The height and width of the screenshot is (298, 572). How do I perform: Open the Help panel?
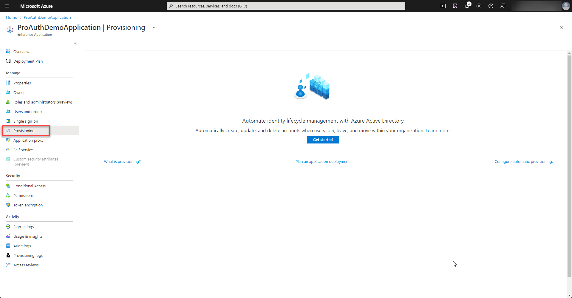click(x=491, y=6)
